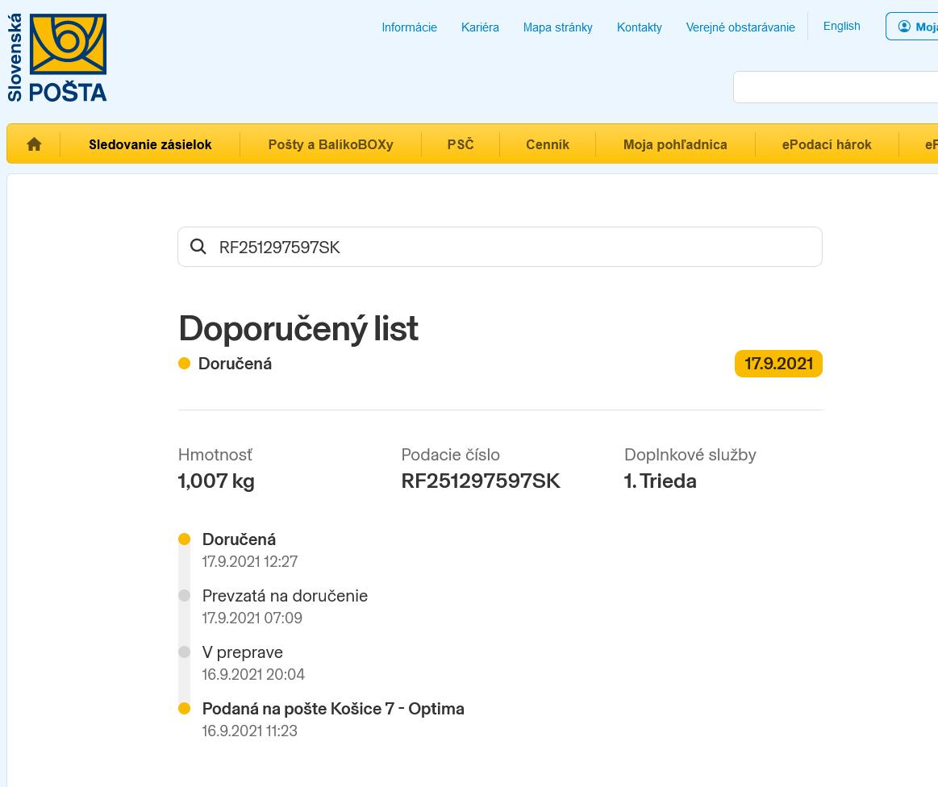This screenshot has width=938, height=787.
Task: Select the PSČ menu item
Action: coord(461,144)
